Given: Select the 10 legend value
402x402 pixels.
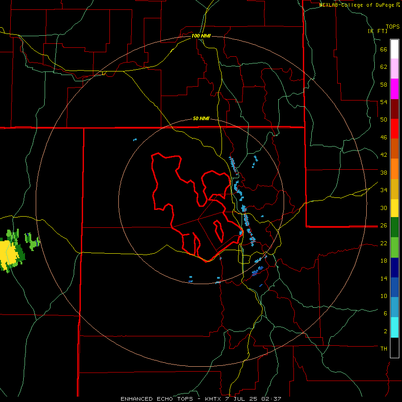Looking at the screenshot, I should click(x=384, y=296).
